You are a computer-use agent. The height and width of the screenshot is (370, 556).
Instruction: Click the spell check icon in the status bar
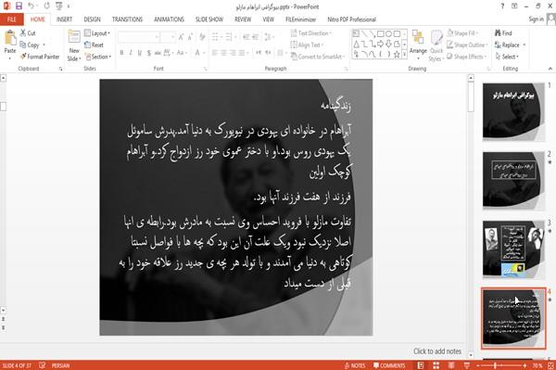click(42, 365)
